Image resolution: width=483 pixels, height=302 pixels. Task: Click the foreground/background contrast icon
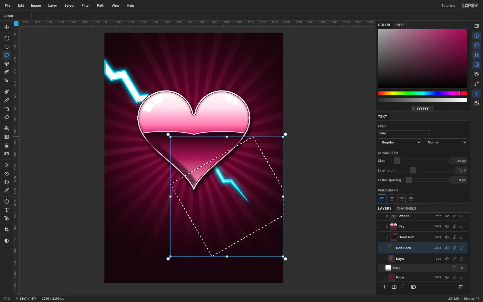(7, 241)
